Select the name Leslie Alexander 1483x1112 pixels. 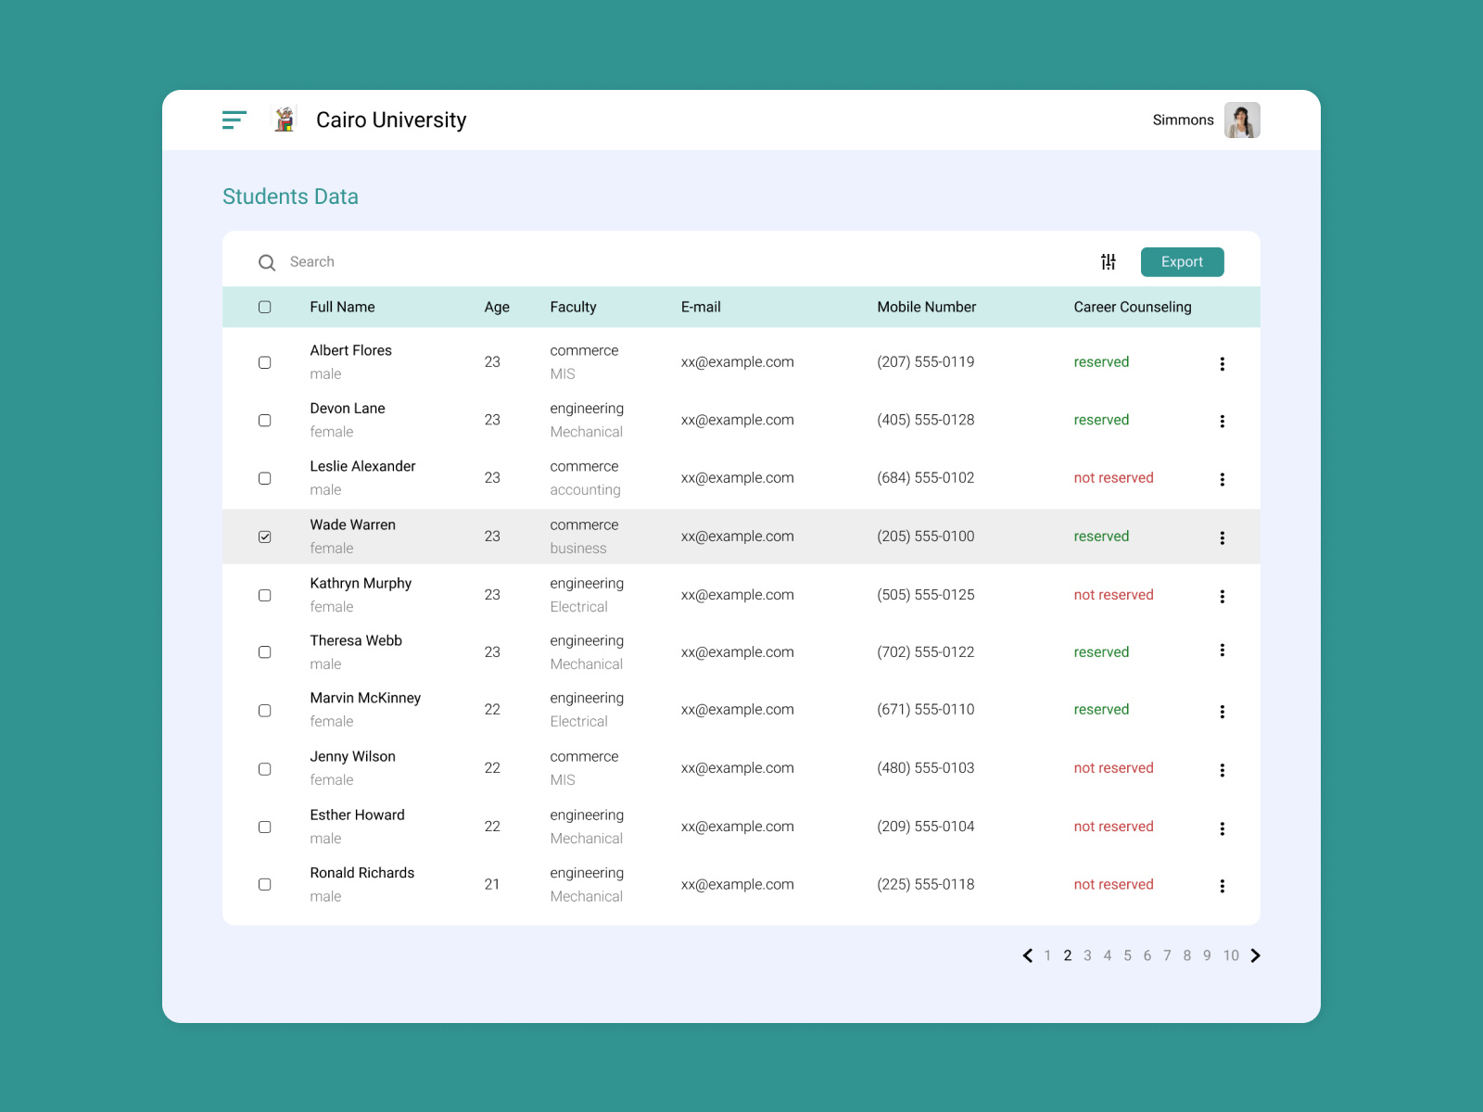(x=362, y=466)
